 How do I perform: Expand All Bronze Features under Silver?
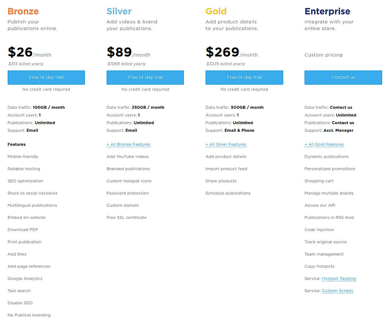pyautogui.click(x=128, y=144)
